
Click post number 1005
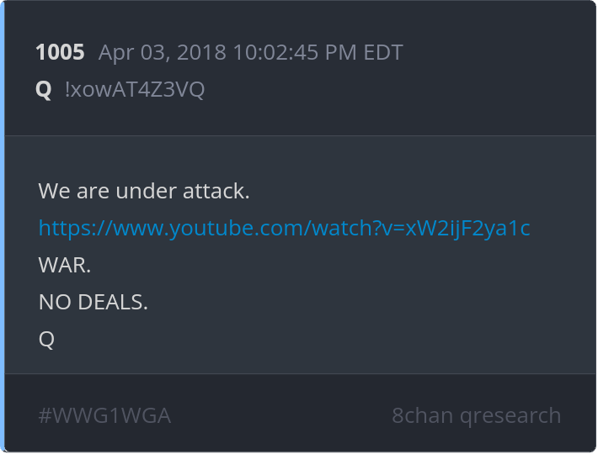60,52
